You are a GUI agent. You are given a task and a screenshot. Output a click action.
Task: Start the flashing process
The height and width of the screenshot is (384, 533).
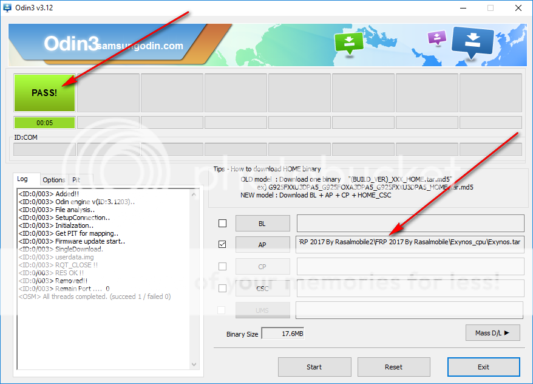point(314,367)
